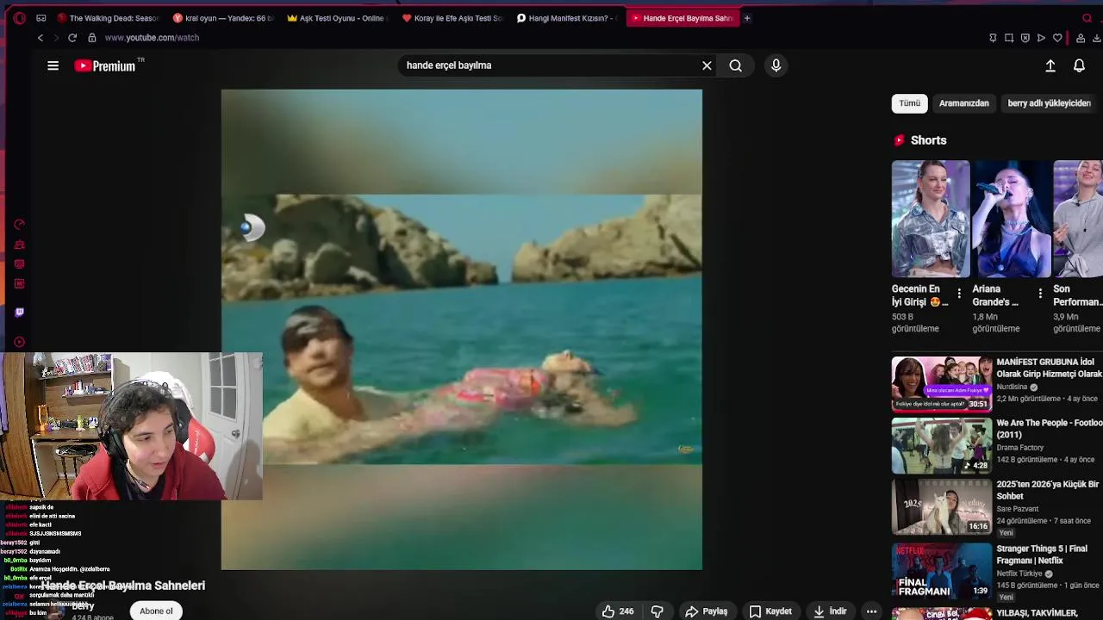
Task: Start voice search with microphone
Action: (x=776, y=65)
